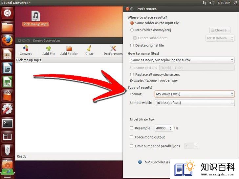The width and height of the screenshot is (239, 179).
Task: Click Add File in the SoundConverter toolbar
Action: pyautogui.click(x=49, y=50)
